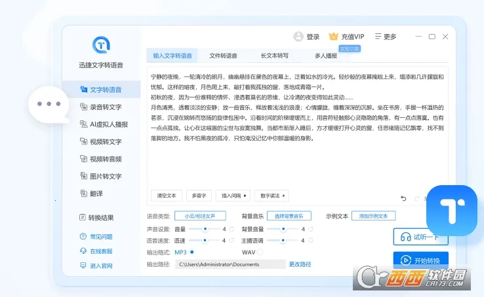Click the 更改路径 link

pos(300,264)
